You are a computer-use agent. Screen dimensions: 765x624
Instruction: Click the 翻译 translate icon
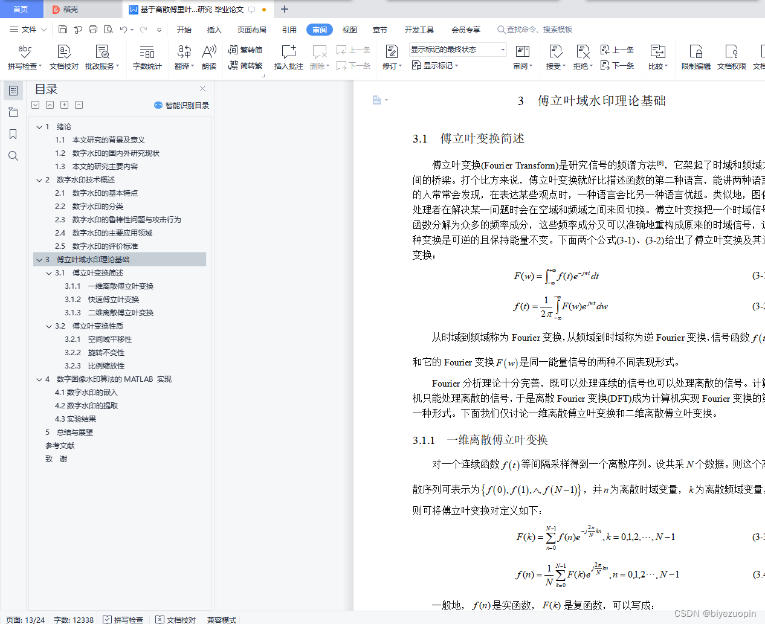coord(184,51)
